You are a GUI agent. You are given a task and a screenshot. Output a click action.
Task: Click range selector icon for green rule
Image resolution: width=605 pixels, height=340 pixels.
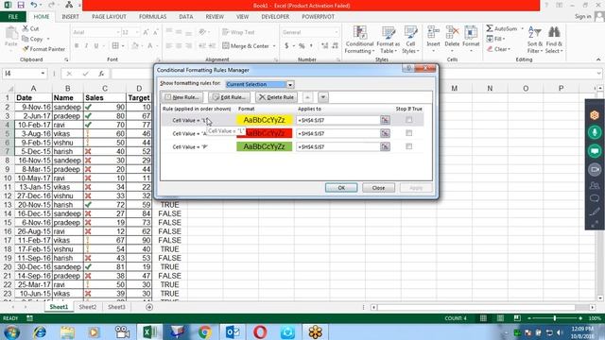385,146
